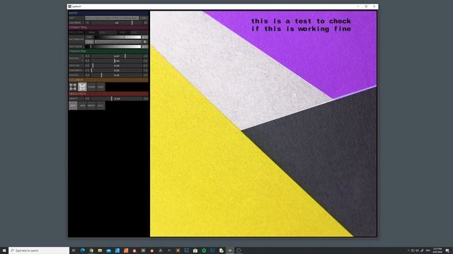Click the taskbar clock and date

point(437,250)
